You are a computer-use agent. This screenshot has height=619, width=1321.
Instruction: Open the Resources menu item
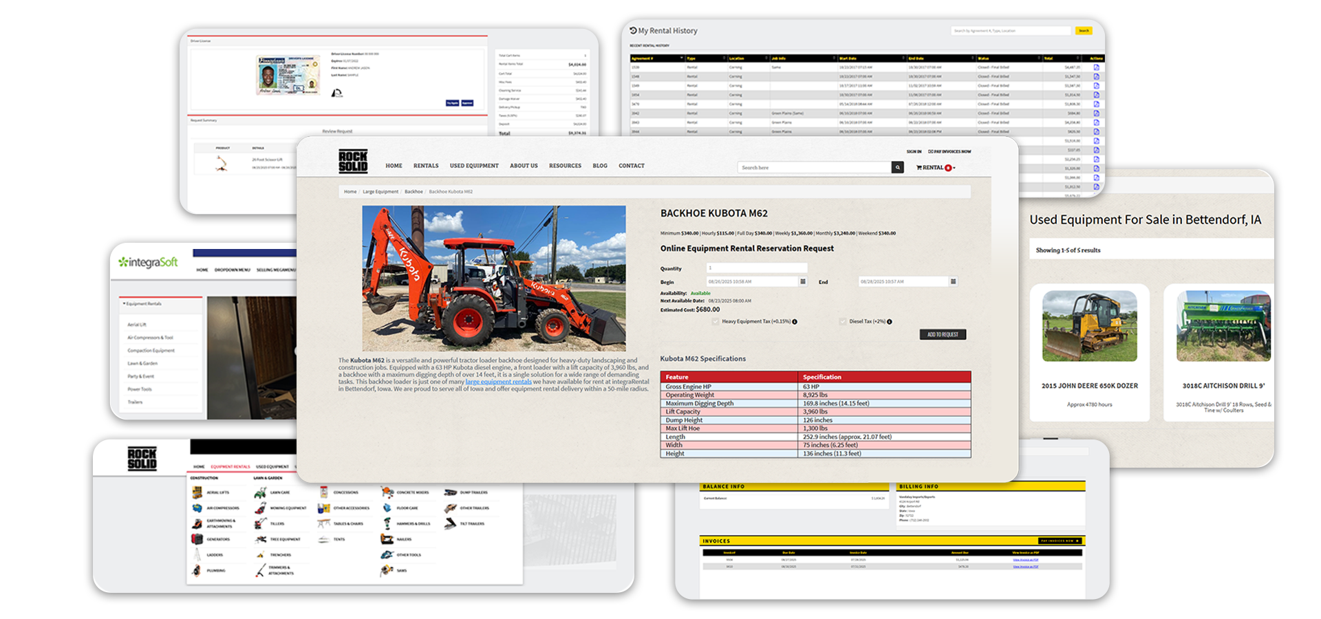(565, 166)
